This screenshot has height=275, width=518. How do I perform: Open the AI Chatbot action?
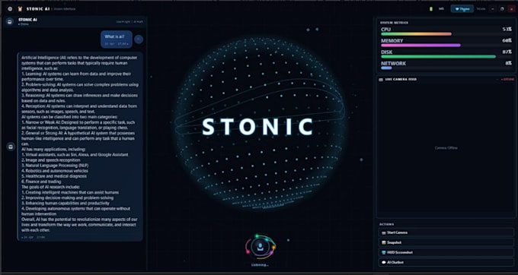446,263
